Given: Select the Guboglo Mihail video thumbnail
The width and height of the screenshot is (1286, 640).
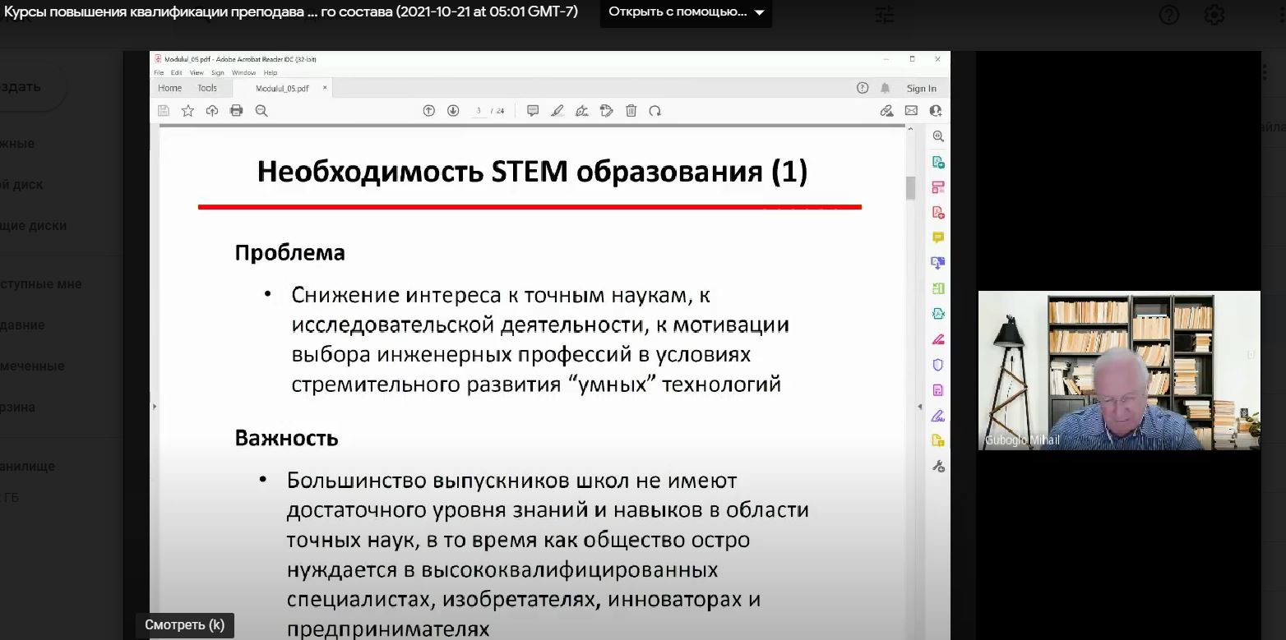Looking at the screenshot, I should [1119, 370].
